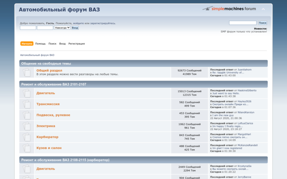Image resolution: width=287 pixels, height=179 pixels.
Task: Open user profile LoftusClarice
Action: point(245,124)
